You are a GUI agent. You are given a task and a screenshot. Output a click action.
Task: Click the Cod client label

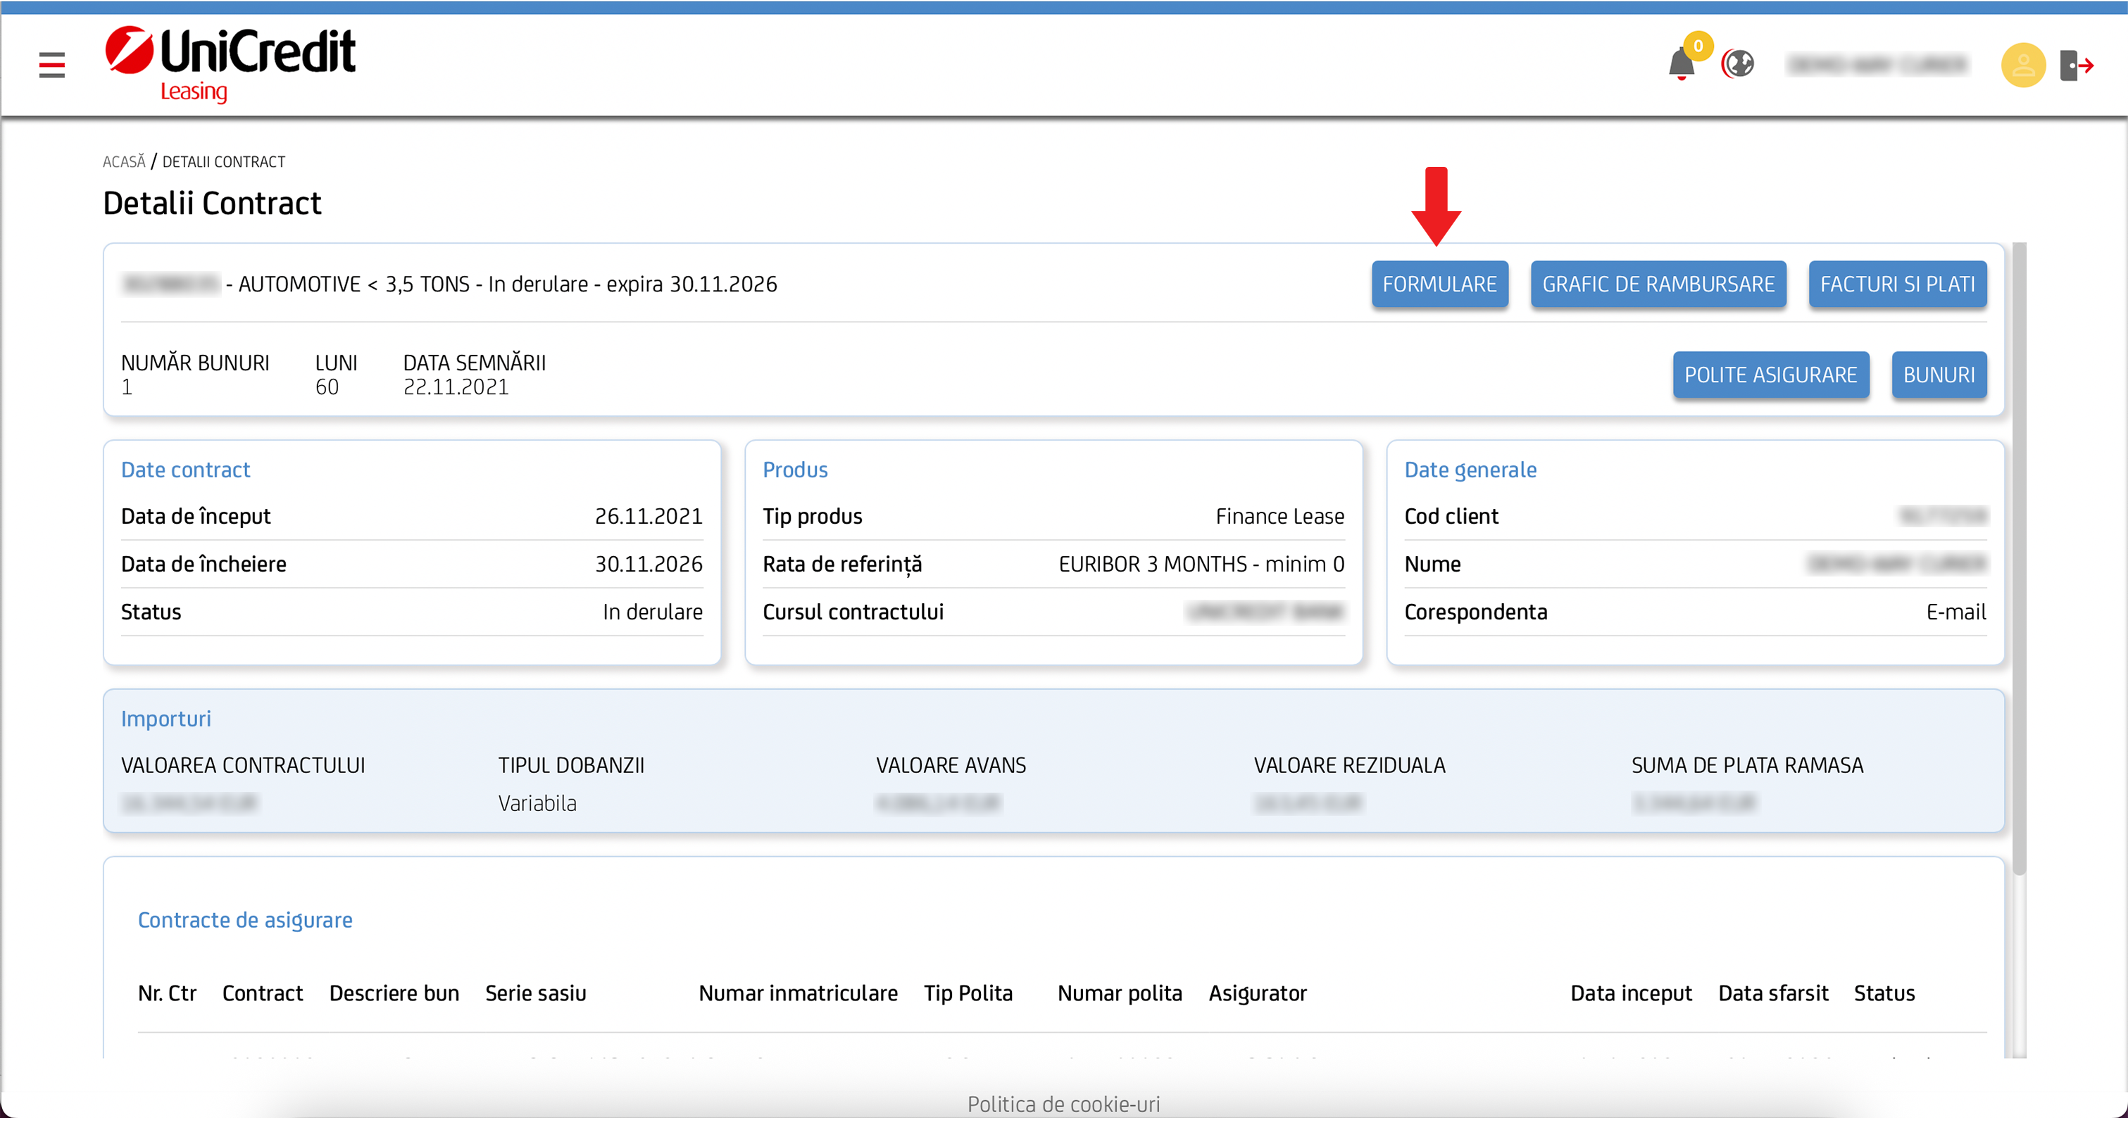pos(1451,516)
